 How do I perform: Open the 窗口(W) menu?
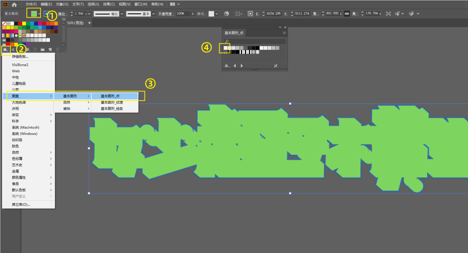coord(141,4)
